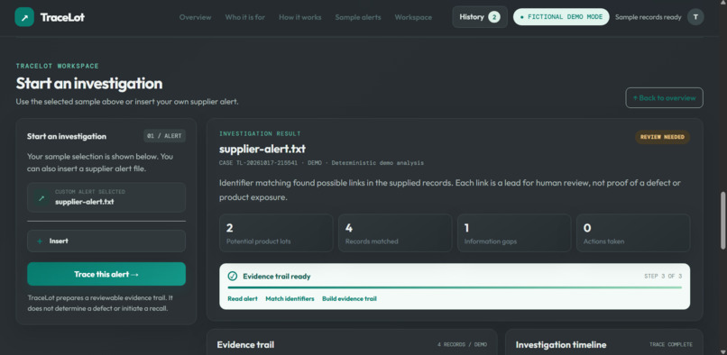Viewport: 727px width, 355px height.
Task: Click the 01 / ALERT tag
Action: [x=164, y=136]
